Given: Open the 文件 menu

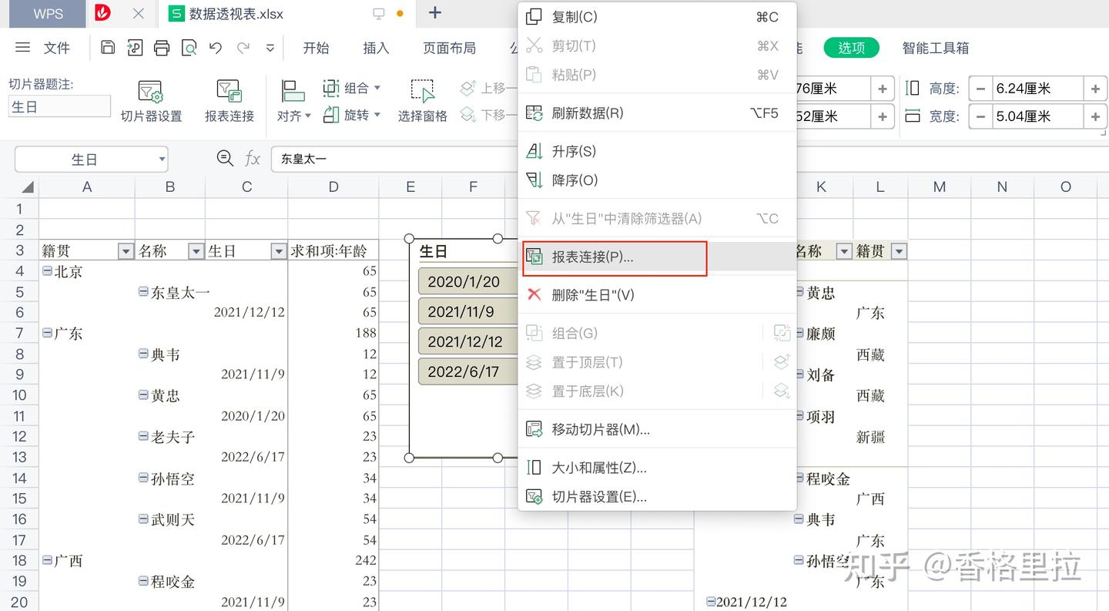Looking at the screenshot, I should pyautogui.click(x=57, y=48).
